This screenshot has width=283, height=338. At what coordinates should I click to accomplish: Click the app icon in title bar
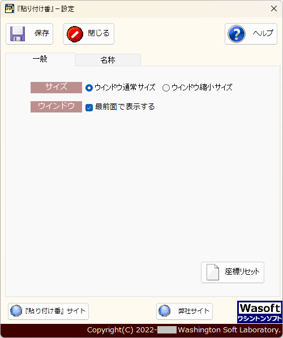tap(10, 8)
